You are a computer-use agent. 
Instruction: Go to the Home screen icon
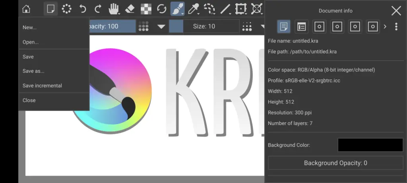(x=26, y=9)
